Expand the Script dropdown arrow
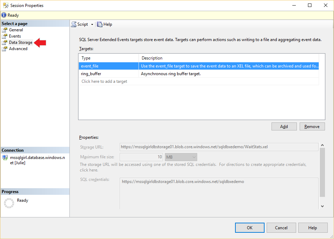The width and height of the screenshot is (334, 239). point(92,25)
